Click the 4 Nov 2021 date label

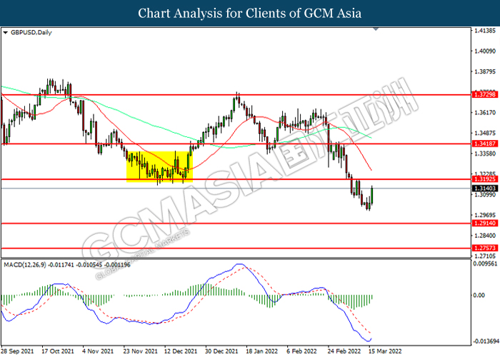tap(98, 351)
